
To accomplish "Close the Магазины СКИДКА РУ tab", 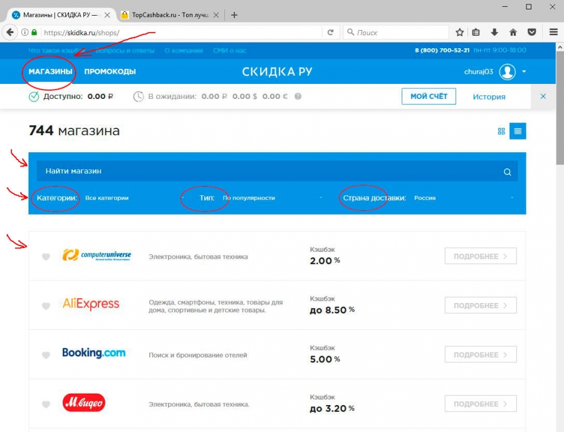I will click(107, 15).
